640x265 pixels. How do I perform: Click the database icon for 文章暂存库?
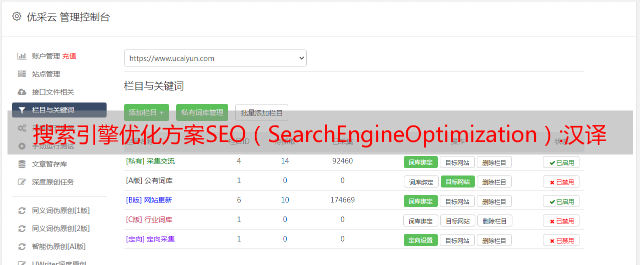click(x=22, y=164)
